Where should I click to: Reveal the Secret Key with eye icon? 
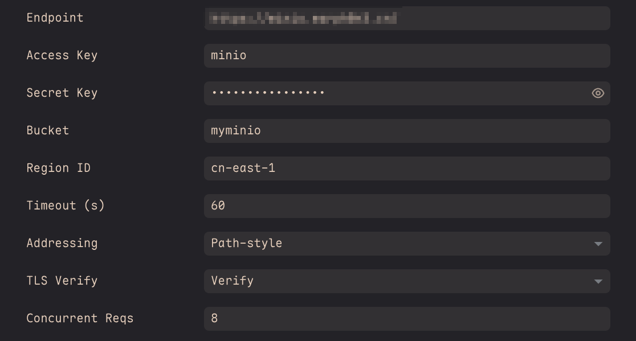tap(598, 93)
